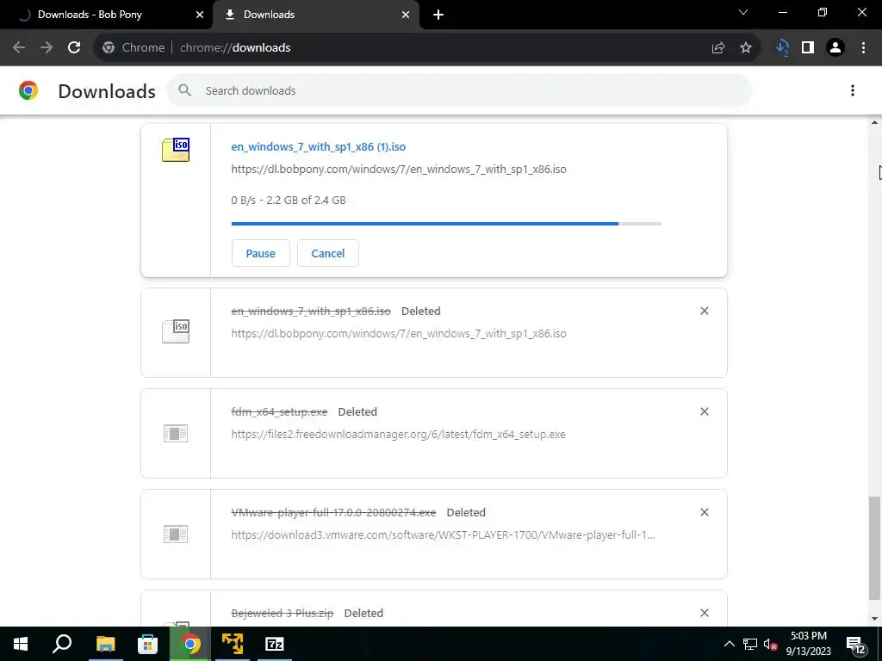Click the browser forward arrow
882x661 pixels.
pyautogui.click(x=47, y=48)
